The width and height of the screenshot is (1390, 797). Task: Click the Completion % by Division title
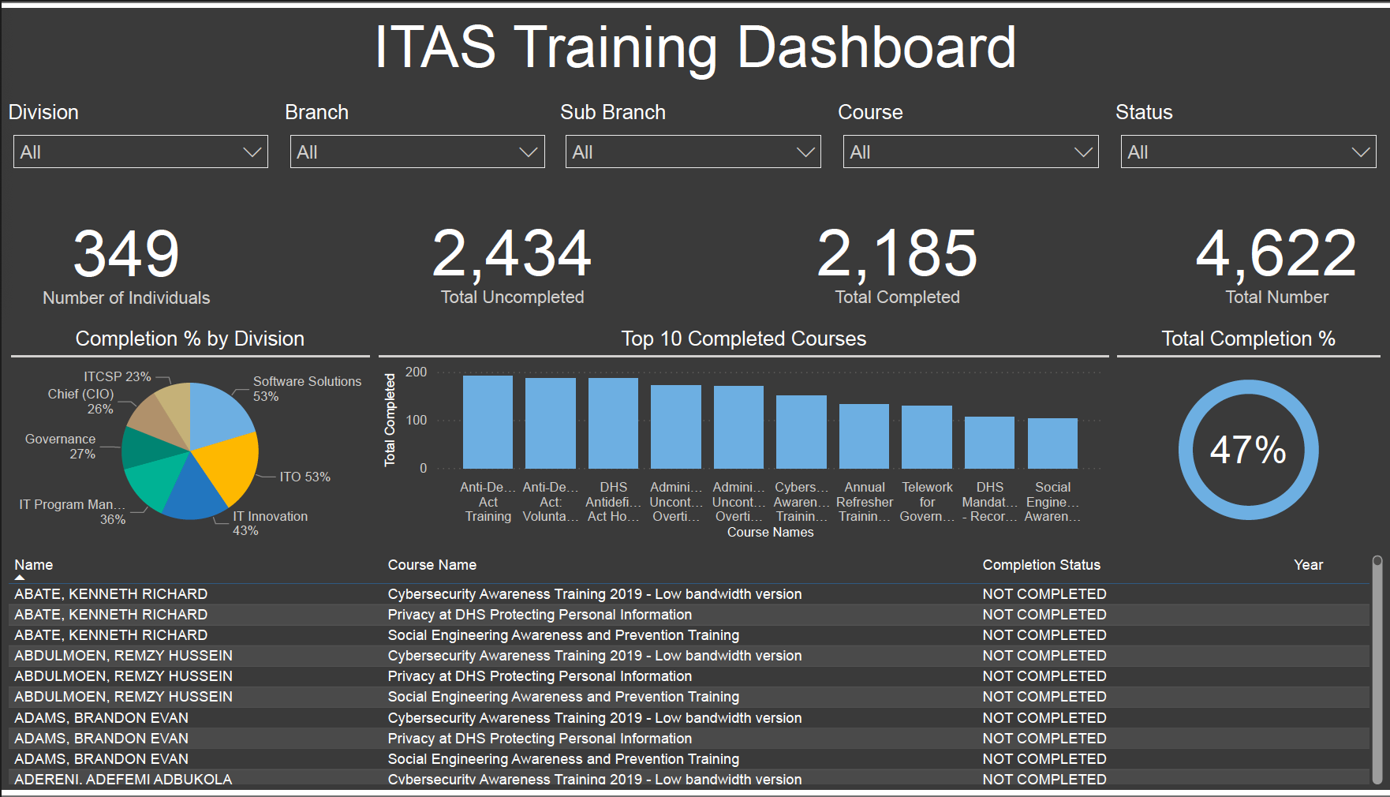[190, 339]
